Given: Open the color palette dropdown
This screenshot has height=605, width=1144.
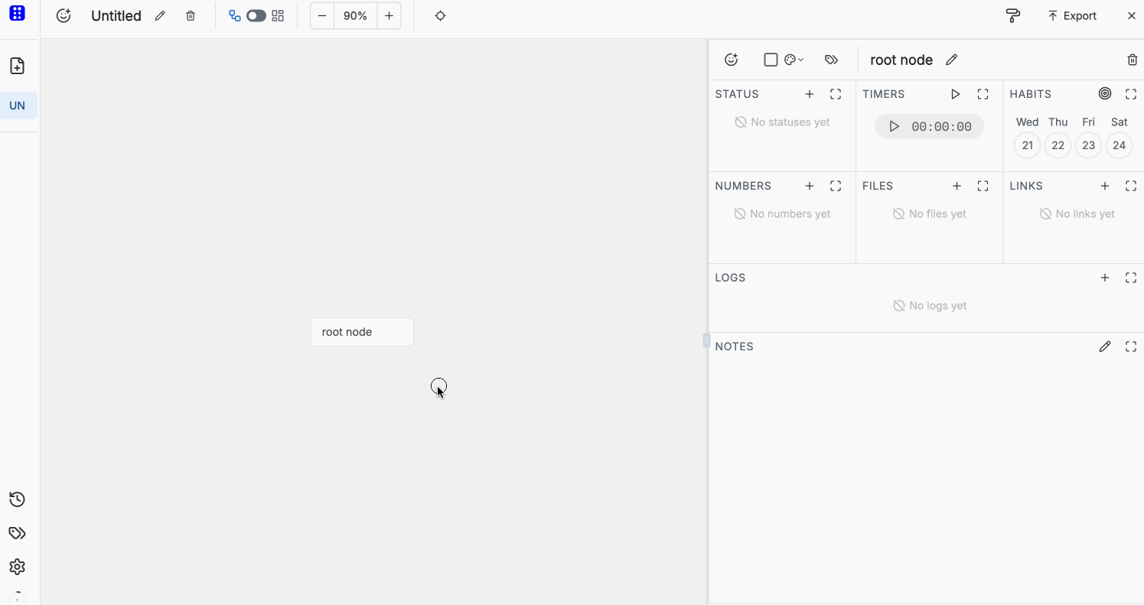Looking at the screenshot, I should [x=793, y=59].
